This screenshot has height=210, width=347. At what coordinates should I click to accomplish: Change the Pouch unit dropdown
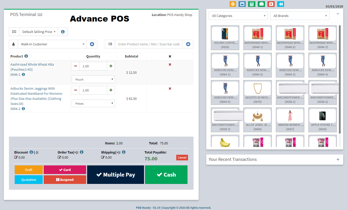pyautogui.click(x=93, y=79)
